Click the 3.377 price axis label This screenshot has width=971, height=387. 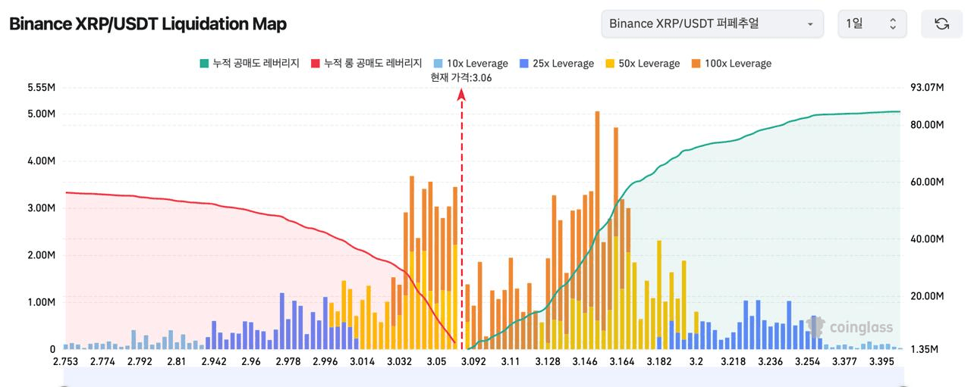(x=844, y=361)
